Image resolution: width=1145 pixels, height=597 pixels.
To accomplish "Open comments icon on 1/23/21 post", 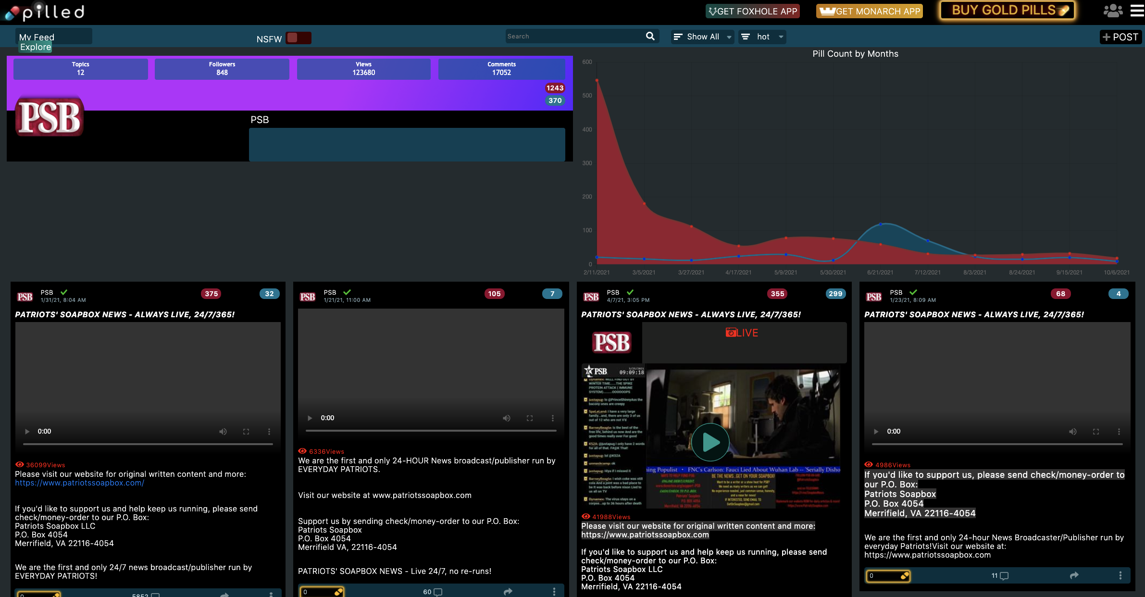I will [1004, 576].
